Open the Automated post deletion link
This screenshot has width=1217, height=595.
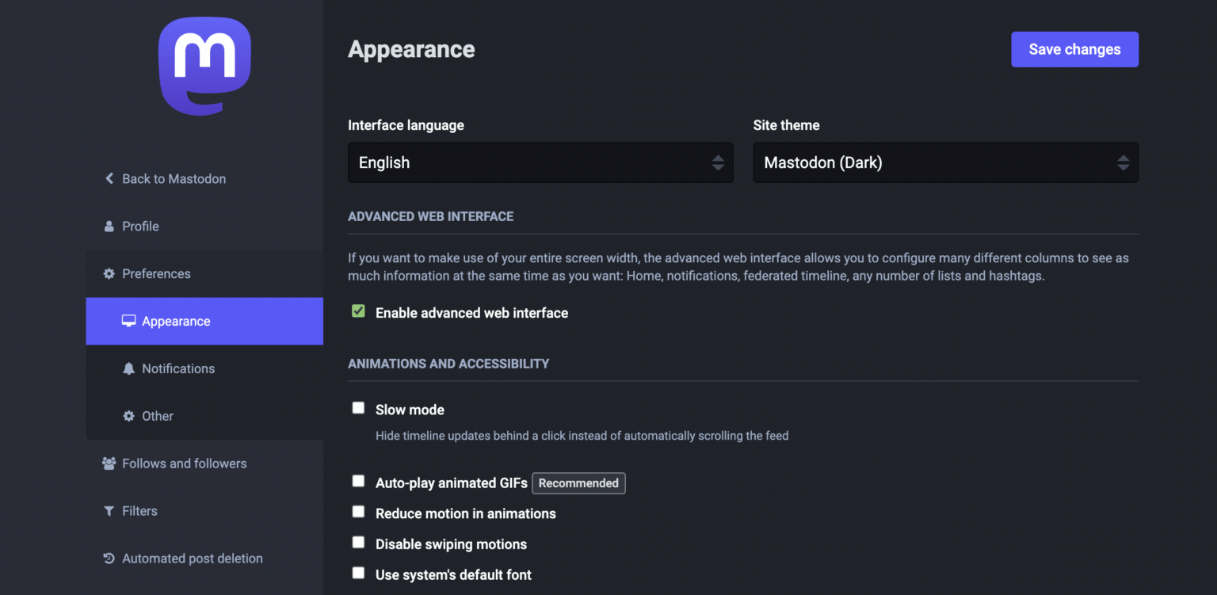[x=192, y=559]
